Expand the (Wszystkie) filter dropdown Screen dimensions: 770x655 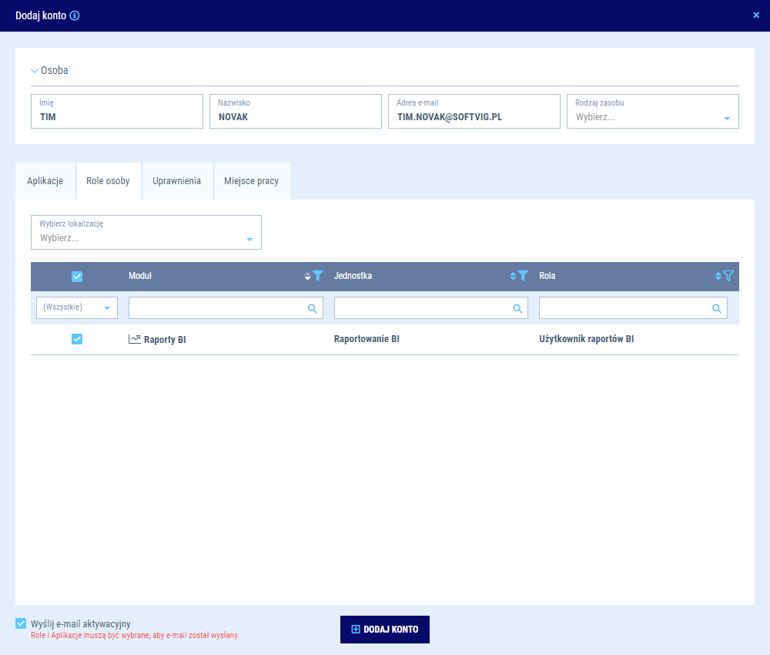106,308
